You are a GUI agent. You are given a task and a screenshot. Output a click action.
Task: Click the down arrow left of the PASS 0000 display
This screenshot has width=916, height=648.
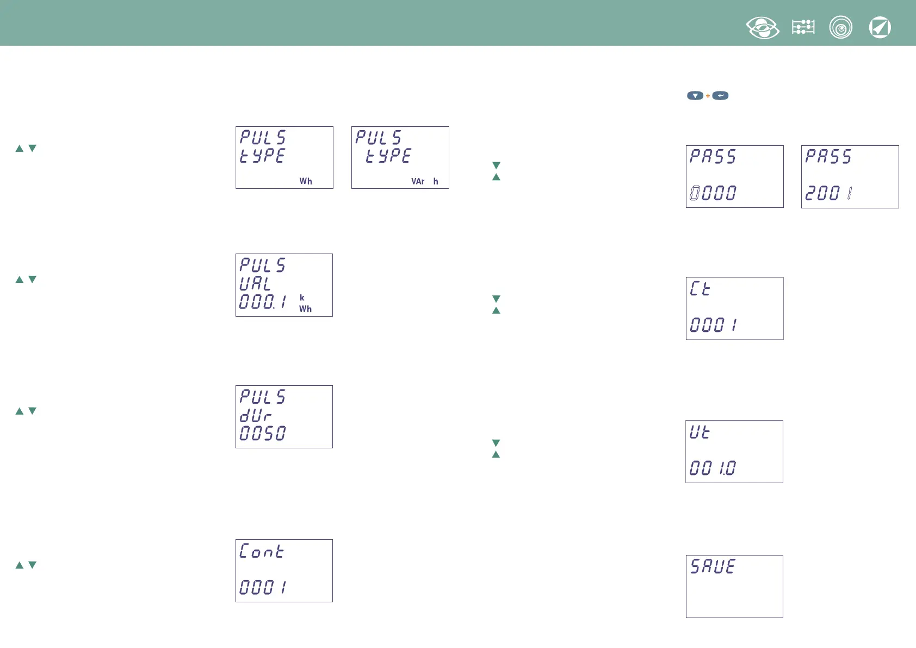tap(496, 165)
